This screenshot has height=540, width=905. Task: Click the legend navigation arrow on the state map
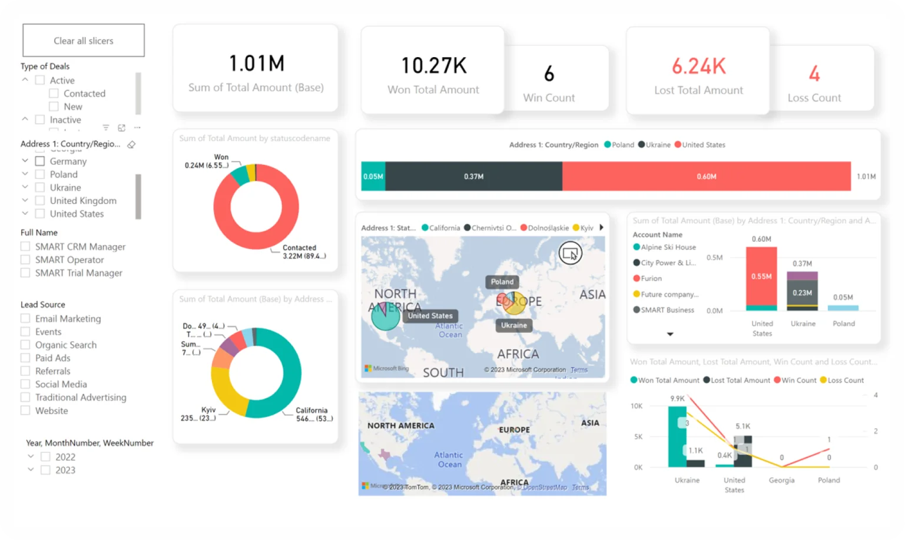point(601,228)
